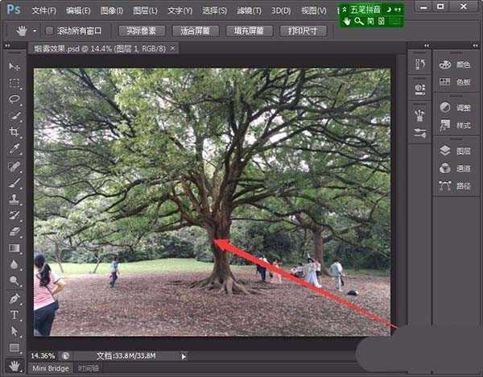
Task: Select the Horizontal Type tool
Action: (14, 314)
